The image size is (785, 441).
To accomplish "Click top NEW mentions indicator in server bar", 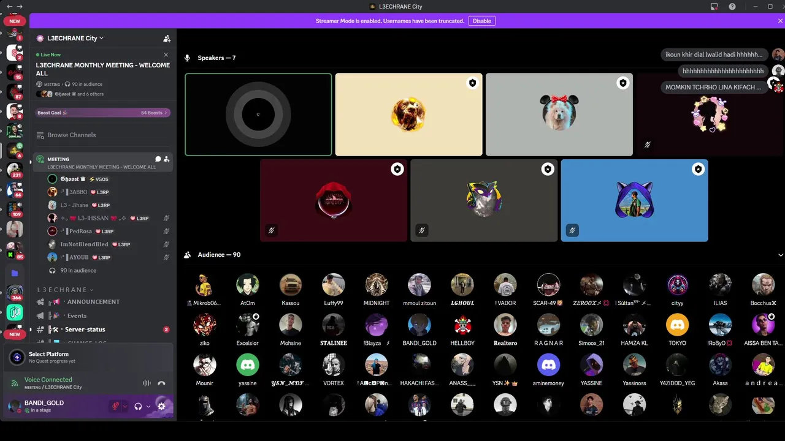I will coord(14,21).
